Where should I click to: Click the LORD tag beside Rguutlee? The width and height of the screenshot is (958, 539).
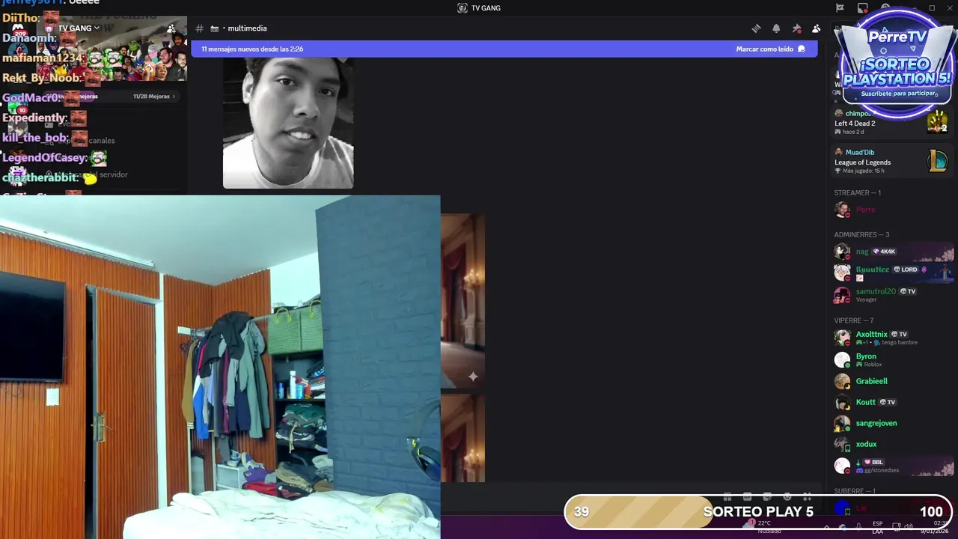point(906,269)
